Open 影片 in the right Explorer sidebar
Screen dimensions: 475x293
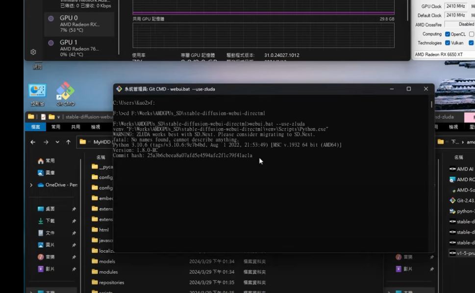404,269
